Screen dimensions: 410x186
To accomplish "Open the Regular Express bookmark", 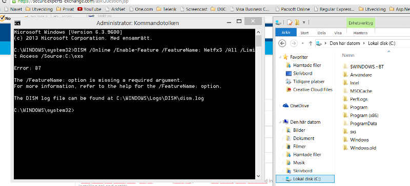I will [x=334, y=9].
